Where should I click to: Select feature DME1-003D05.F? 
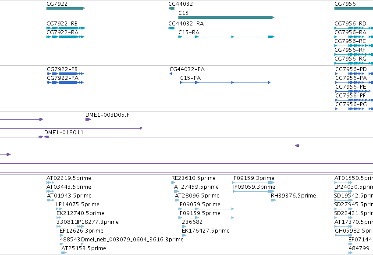coord(107,115)
